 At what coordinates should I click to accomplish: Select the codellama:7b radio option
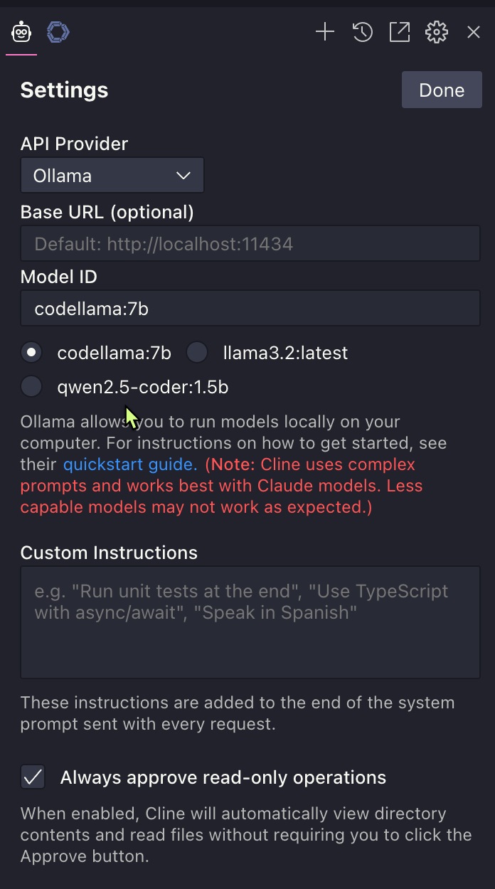click(x=31, y=352)
